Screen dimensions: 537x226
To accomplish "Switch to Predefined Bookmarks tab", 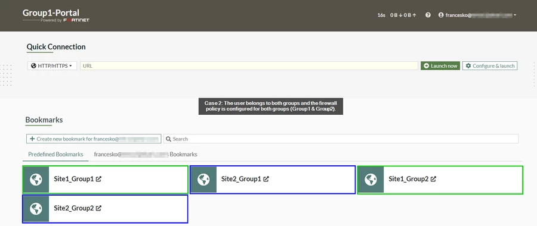I will (x=55, y=154).
